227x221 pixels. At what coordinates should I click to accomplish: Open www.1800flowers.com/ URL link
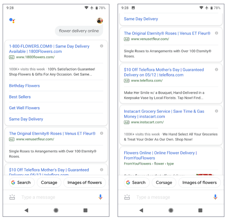[35, 57]
